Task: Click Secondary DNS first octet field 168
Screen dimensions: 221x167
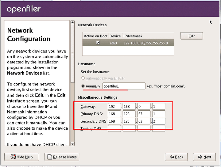Action: tap(114, 121)
